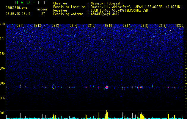Click the 0317 time marker
This screenshot has width=187, height=119.
pos(126,26)
